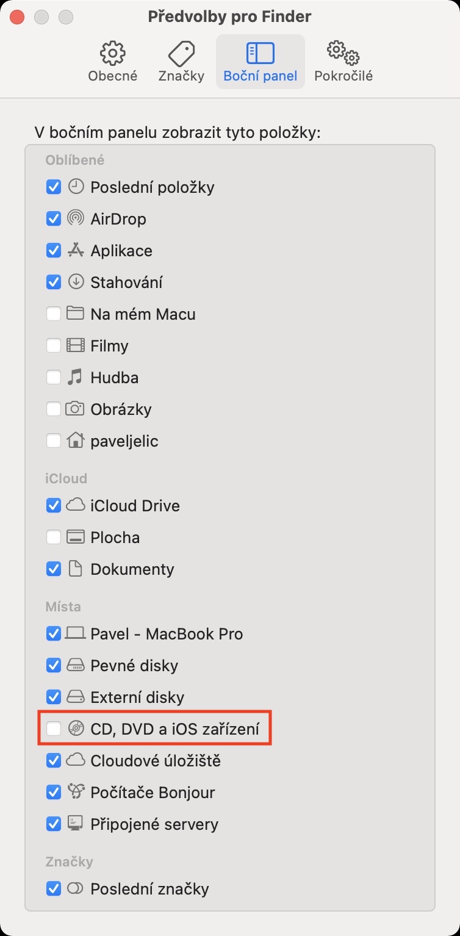This screenshot has width=460, height=936.
Task: Open the Značky tab
Action: coord(181,62)
